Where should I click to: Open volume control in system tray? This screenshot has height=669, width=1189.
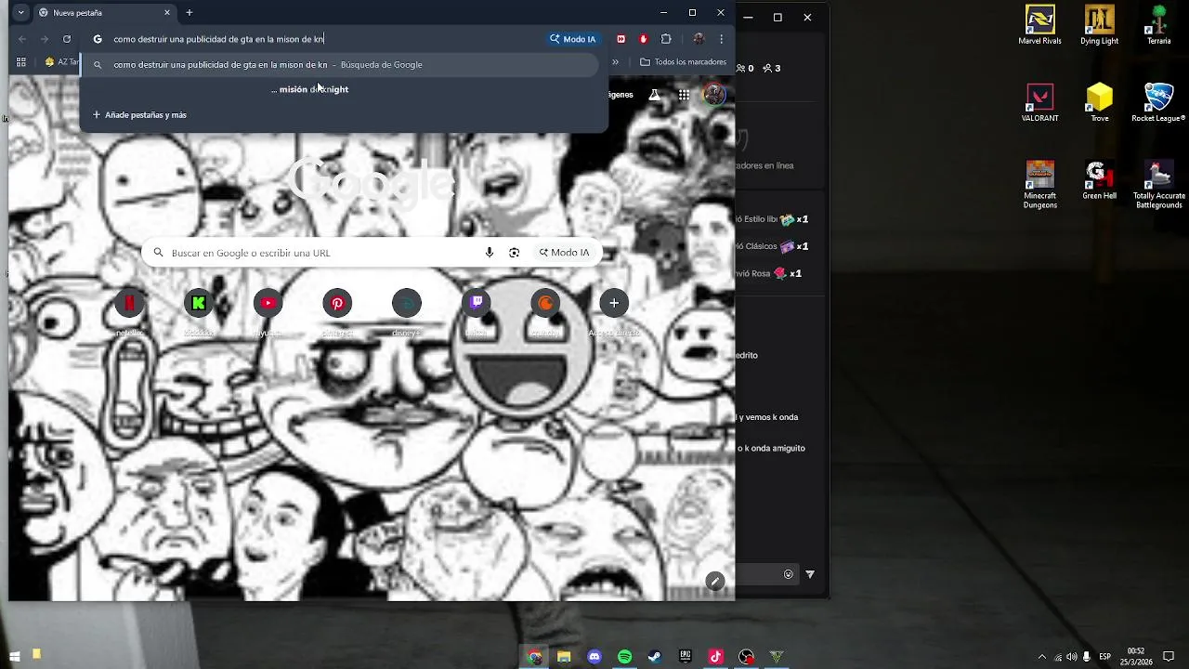click(1072, 657)
